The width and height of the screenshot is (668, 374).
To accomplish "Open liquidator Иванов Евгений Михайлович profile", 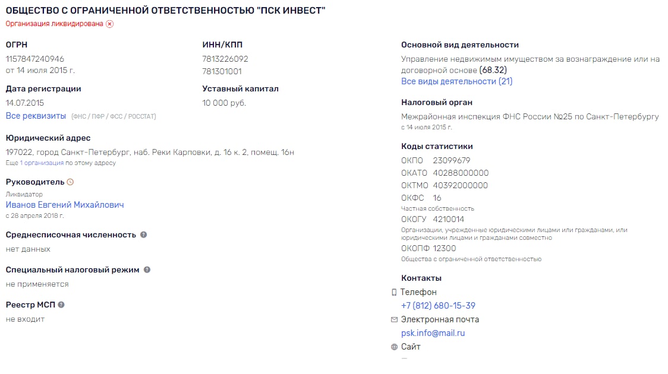I will pyautogui.click(x=65, y=205).
